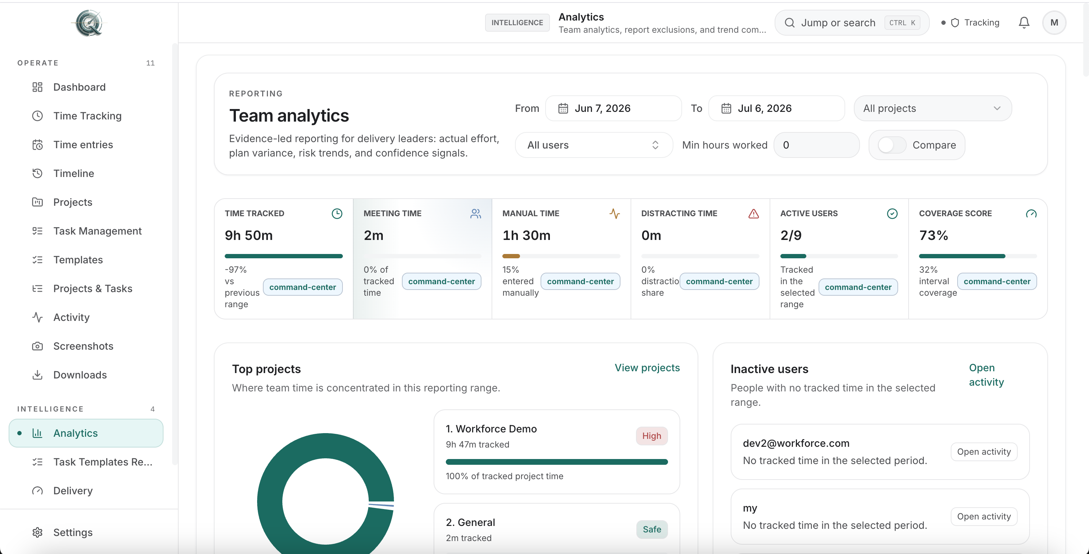Click the command-center tag under Distracting Time
This screenshot has width=1089, height=554.
point(719,281)
